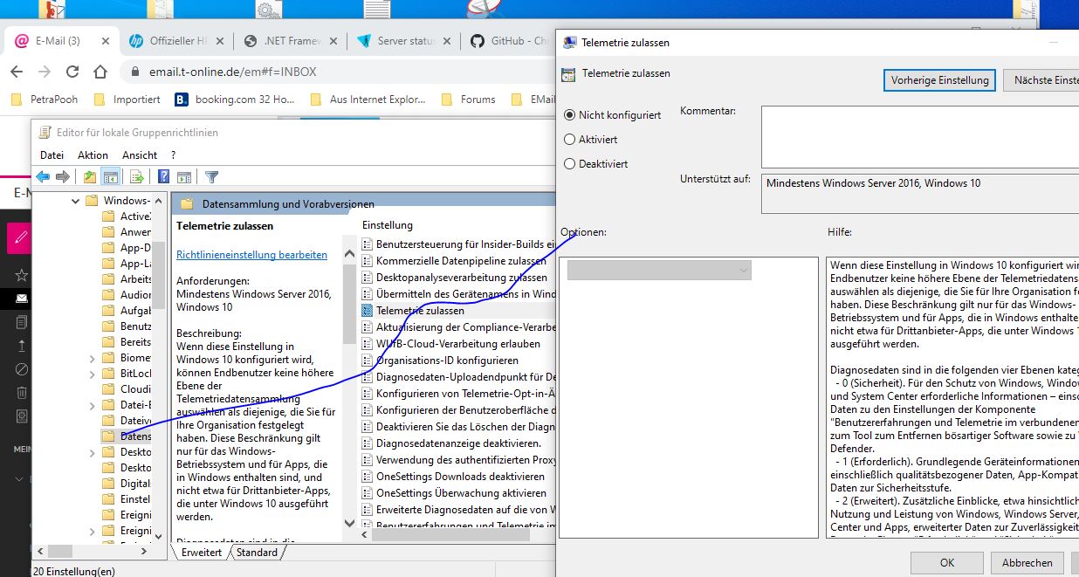Viewport: 1079px width, 577px height.
Task: Open the disabled Optionen dropdown list
Action: [659, 271]
